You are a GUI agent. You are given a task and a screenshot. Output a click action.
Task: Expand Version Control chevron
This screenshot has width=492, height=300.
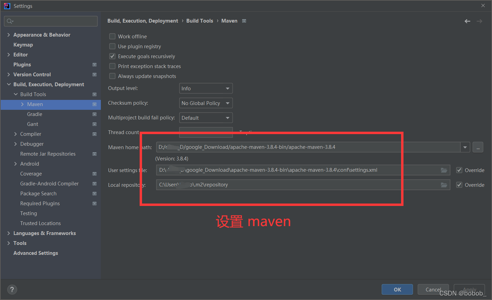[x=9, y=75]
